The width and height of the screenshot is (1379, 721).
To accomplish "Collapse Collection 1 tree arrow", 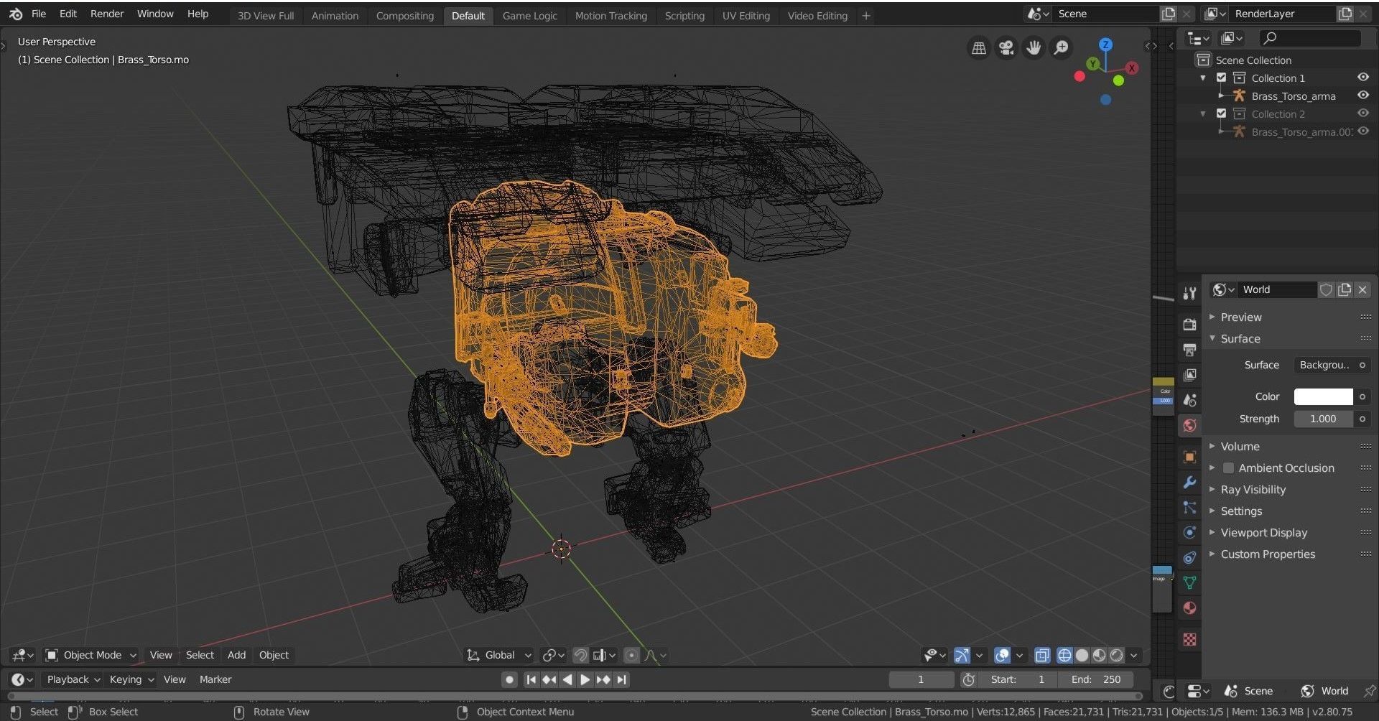I will pos(1203,78).
